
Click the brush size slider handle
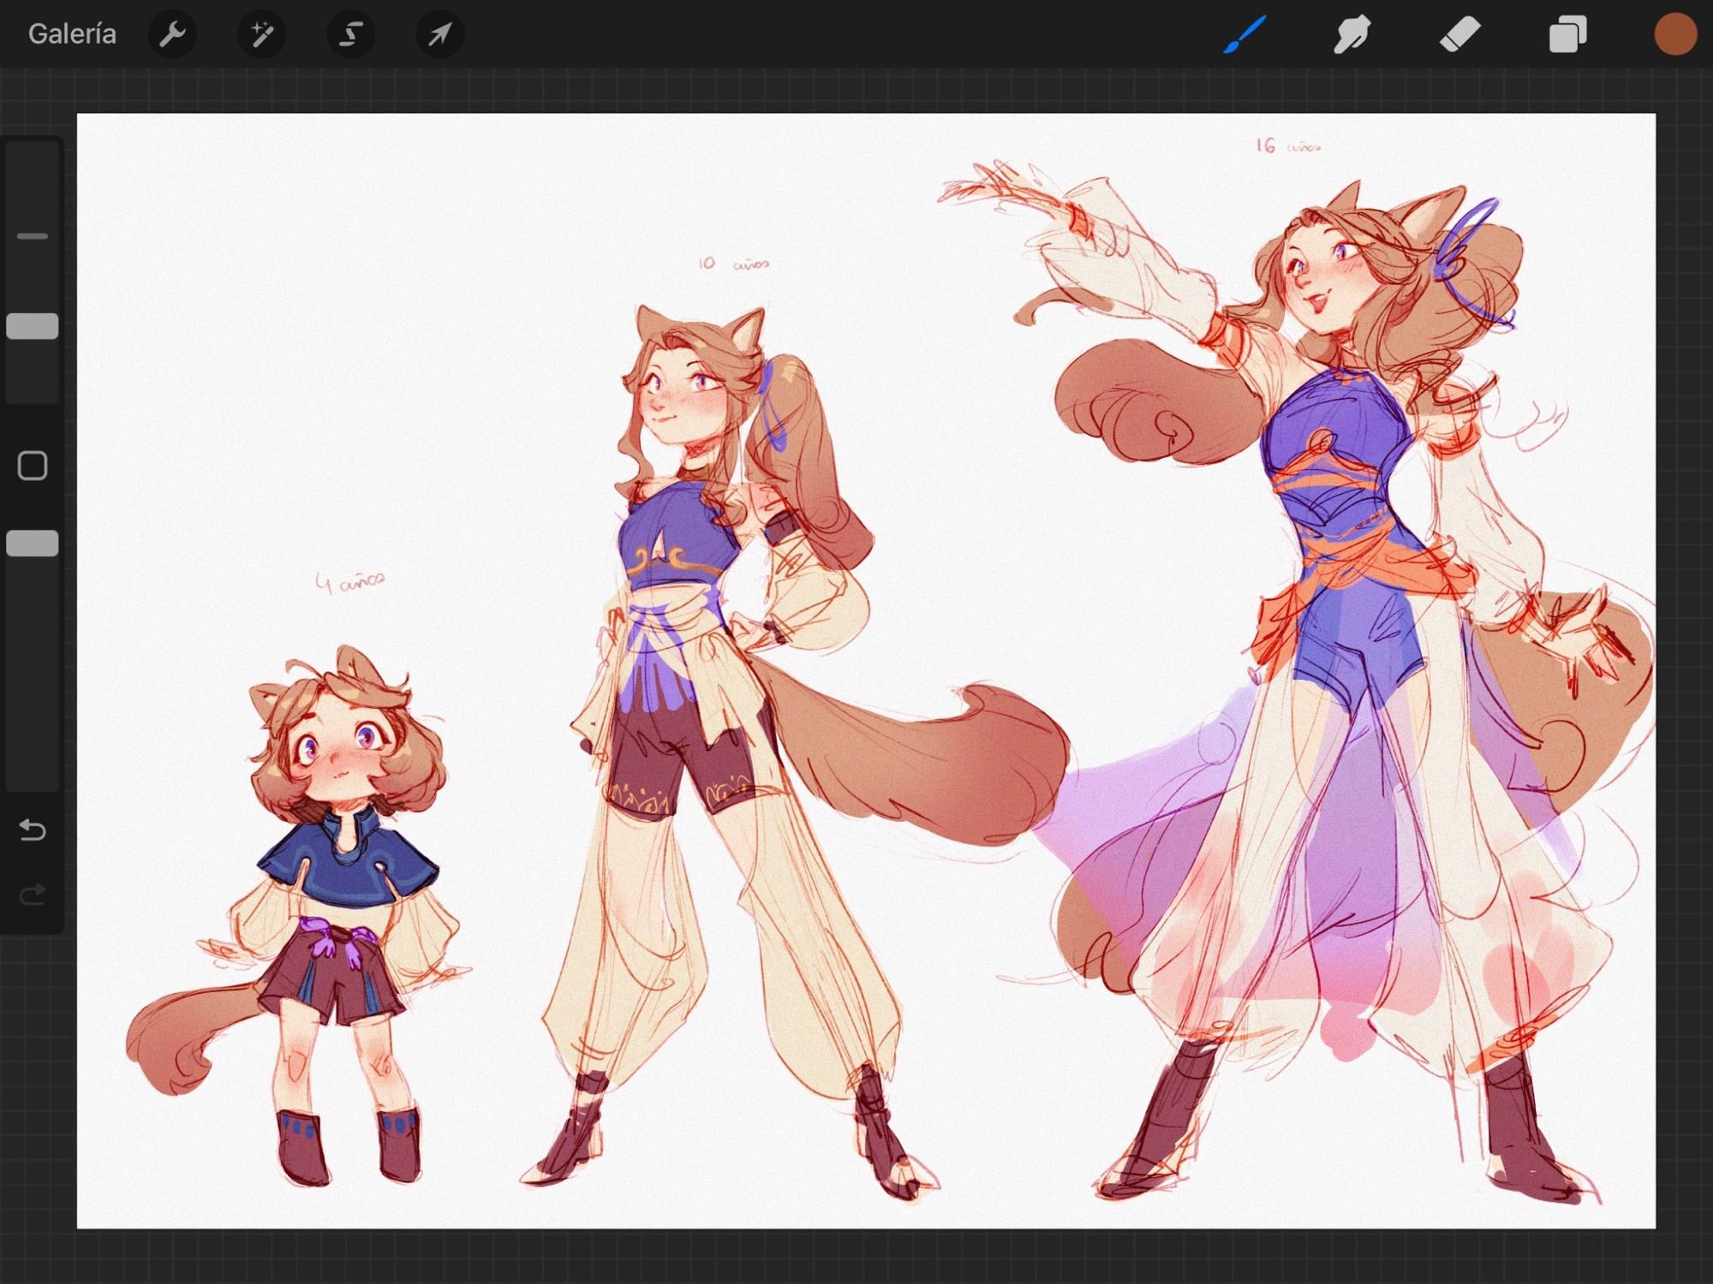pyautogui.click(x=33, y=326)
